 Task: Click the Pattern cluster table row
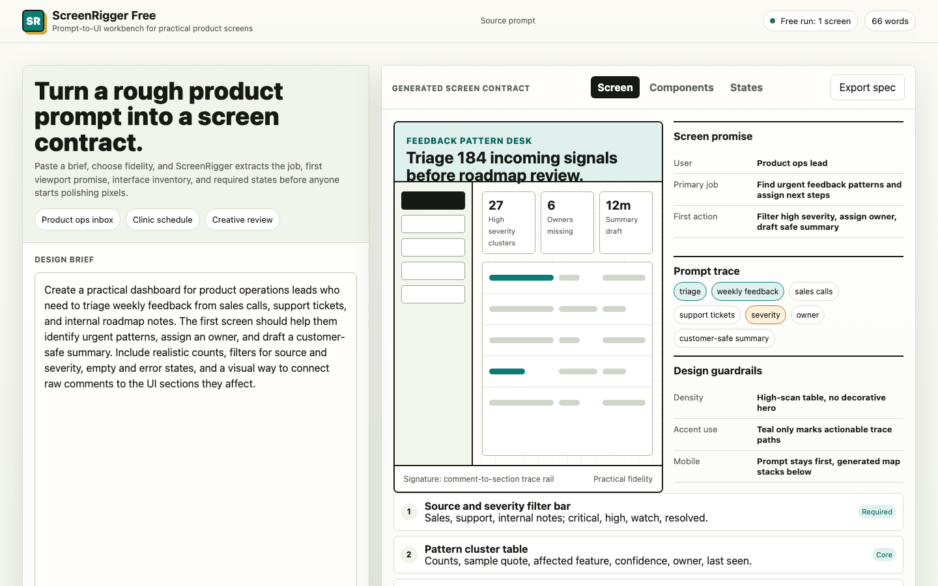point(648,555)
